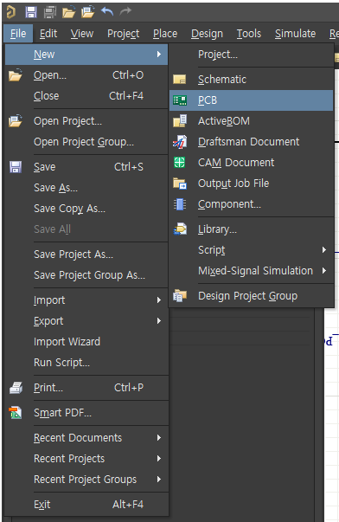Image resolution: width=339 pixels, height=522 pixels.
Task: Click the Draftsman Document icon
Action: tap(180, 142)
